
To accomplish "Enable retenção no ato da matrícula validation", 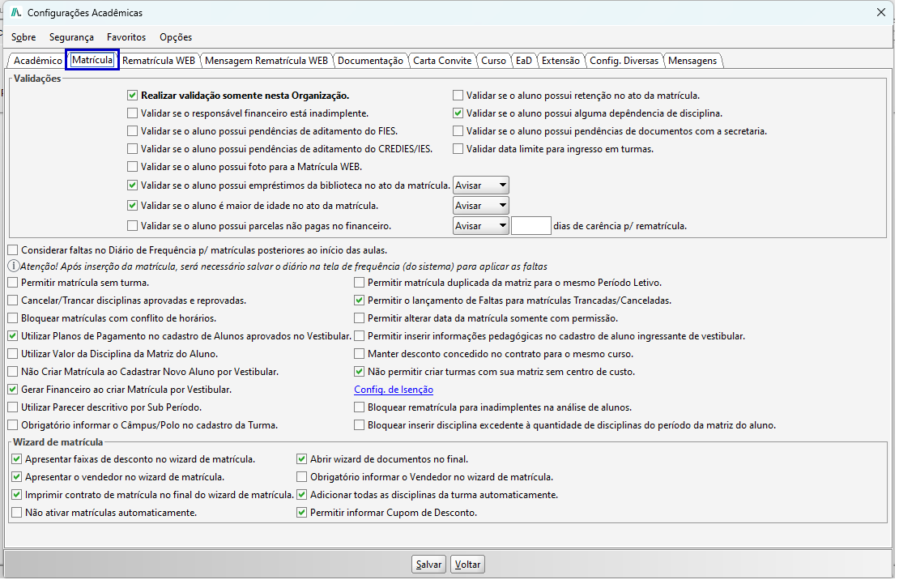I will click(x=458, y=96).
